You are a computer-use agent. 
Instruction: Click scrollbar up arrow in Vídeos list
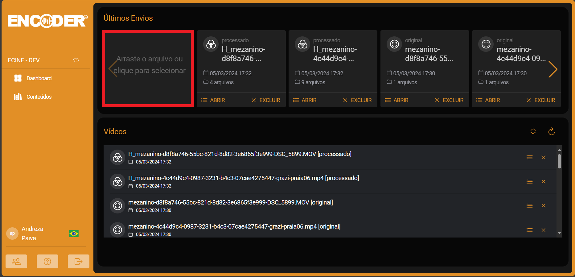[559, 150]
